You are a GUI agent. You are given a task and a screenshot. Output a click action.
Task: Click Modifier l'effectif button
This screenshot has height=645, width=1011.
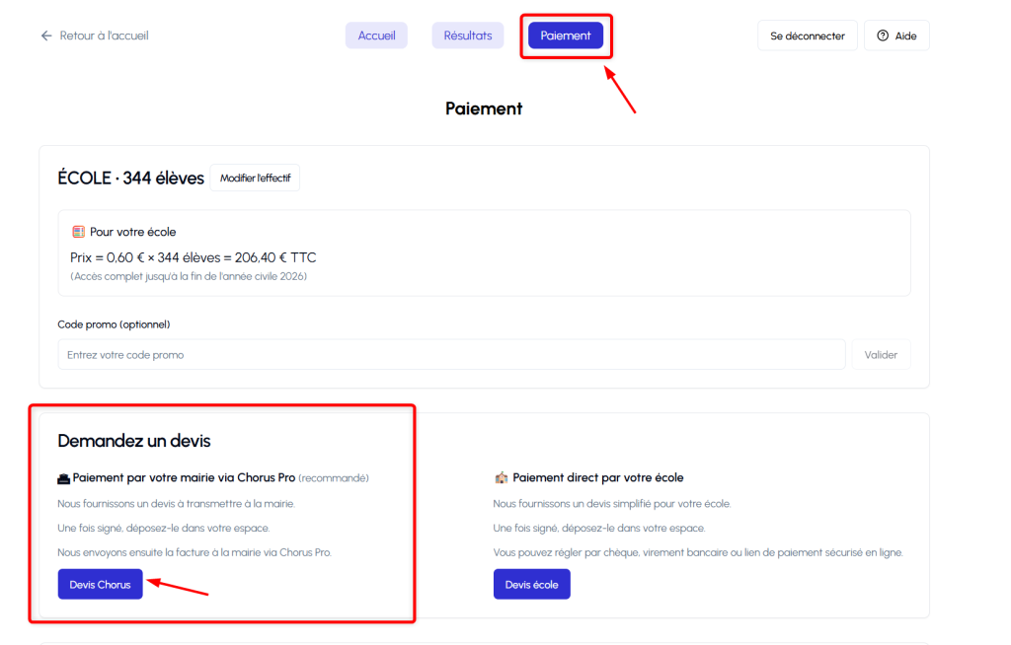coord(255,178)
